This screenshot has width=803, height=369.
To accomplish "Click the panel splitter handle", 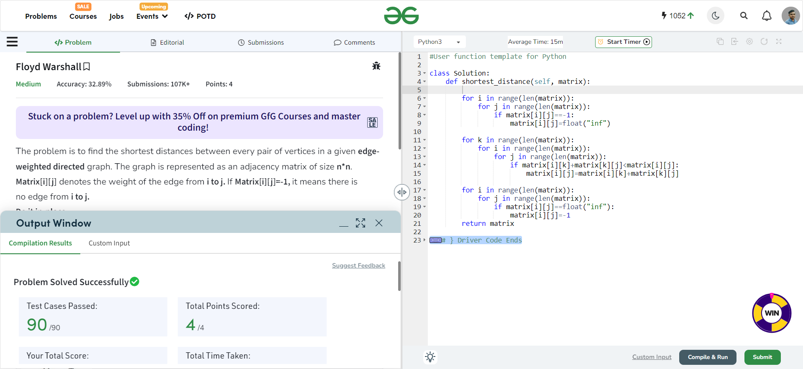I will coord(401,192).
